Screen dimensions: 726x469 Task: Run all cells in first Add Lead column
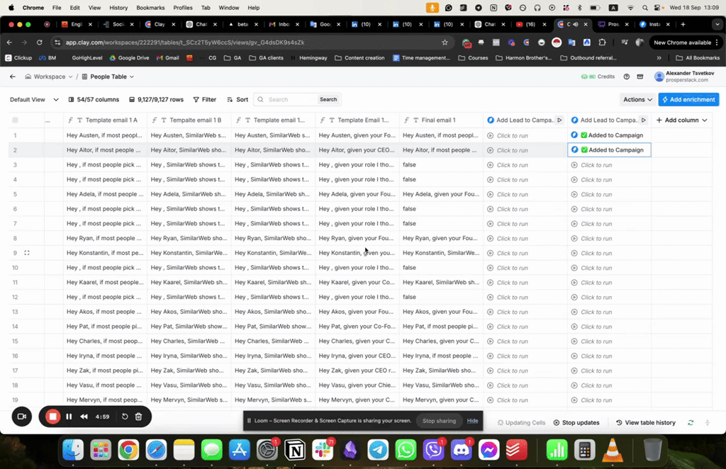[x=559, y=120]
